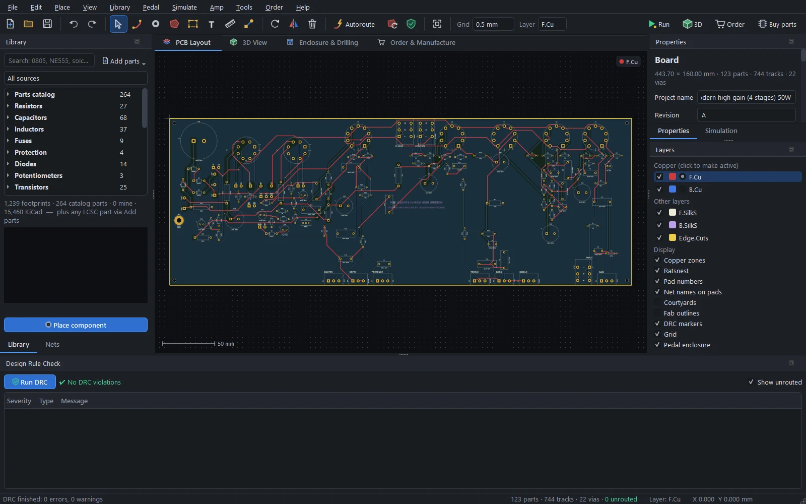Create a new file with toolbar icon
Viewport: 806px width, 504px height.
pos(10,24)
